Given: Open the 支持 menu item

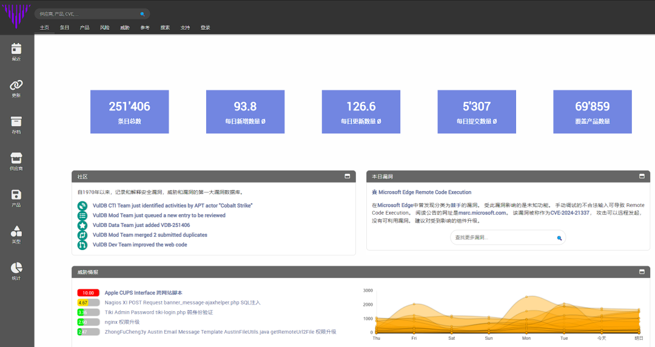Looking at the screenshot, I should pyautogui.click(x=185, y=27).
